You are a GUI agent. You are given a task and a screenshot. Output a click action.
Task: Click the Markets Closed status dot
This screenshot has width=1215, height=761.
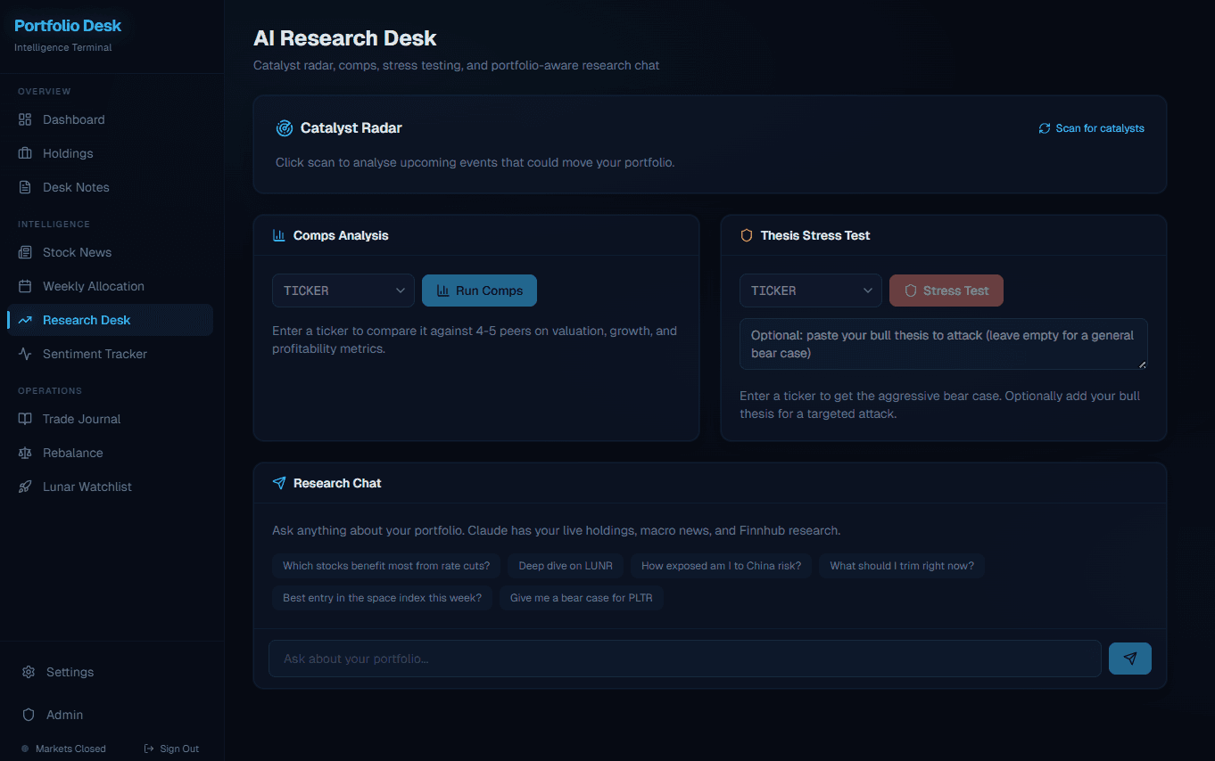[x=25, y=749]
